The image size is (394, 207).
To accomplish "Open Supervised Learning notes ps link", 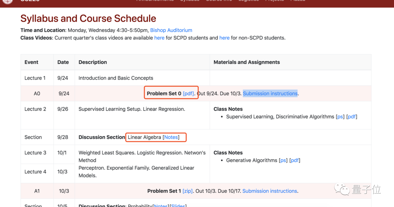I will click(x=340, y=117).
